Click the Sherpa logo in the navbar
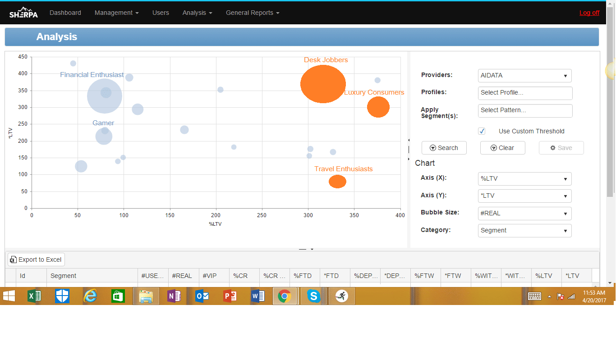The width and height of the screenshot is (616, 346). (23, 13)
